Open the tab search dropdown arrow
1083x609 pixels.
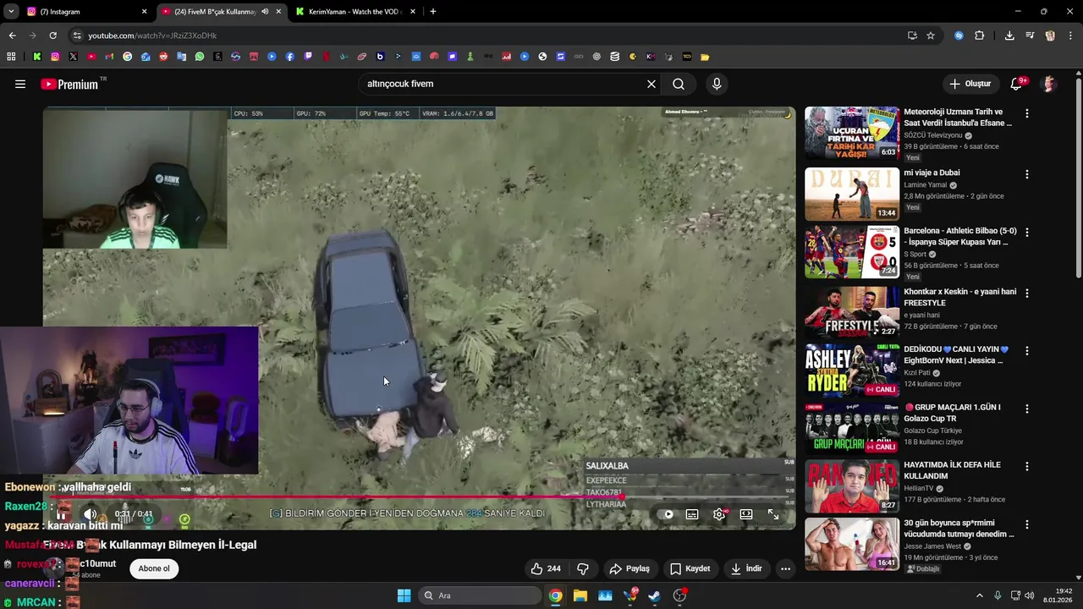coord(10,12)
